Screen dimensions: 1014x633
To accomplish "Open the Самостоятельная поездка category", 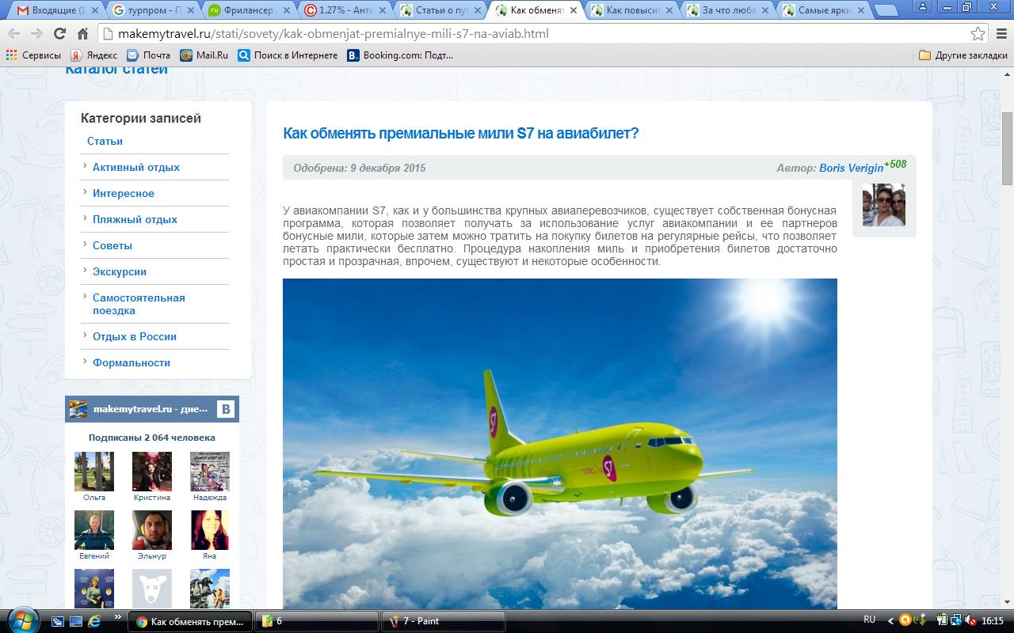I will 139,304.
